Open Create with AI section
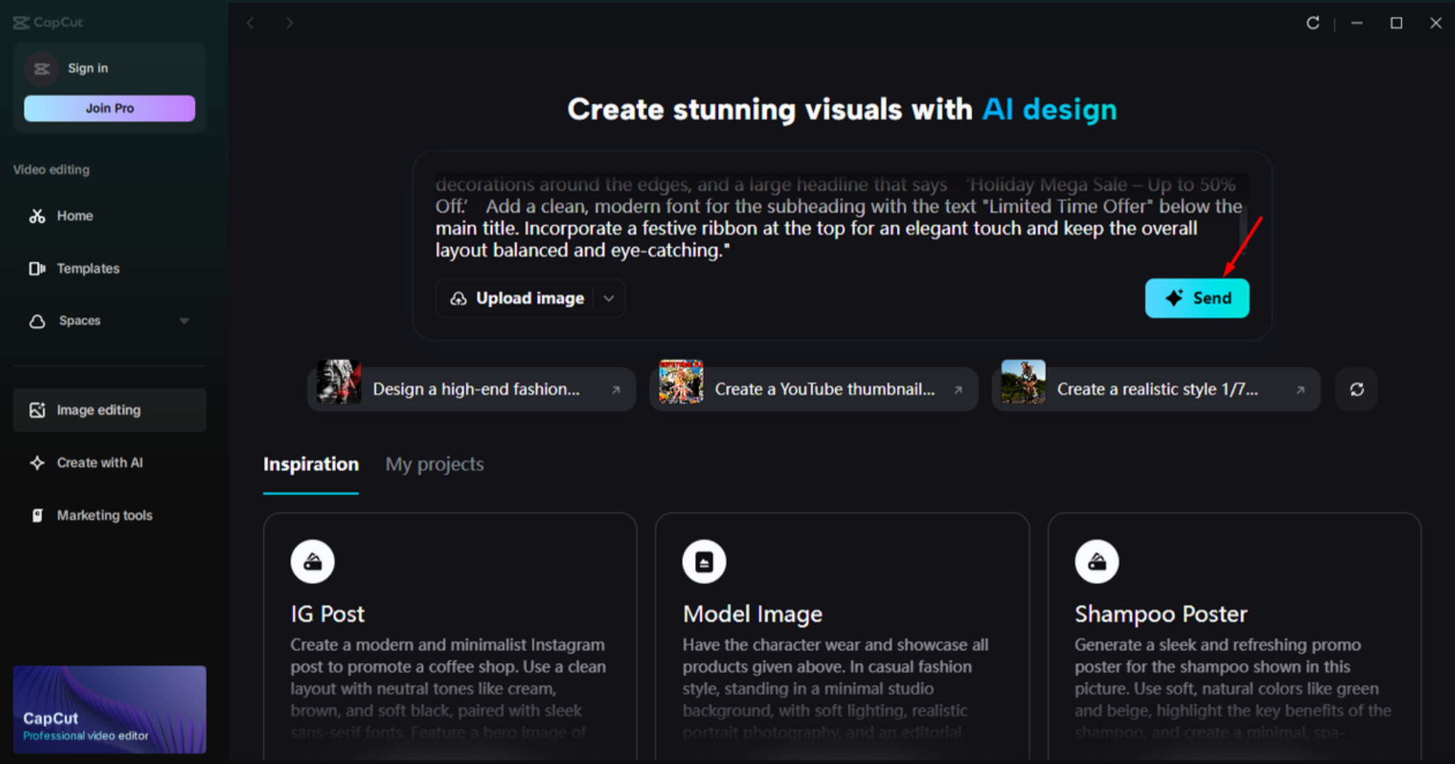Image resolution: width=1455 pixels, height=764 pixels. tap(99, 463)
